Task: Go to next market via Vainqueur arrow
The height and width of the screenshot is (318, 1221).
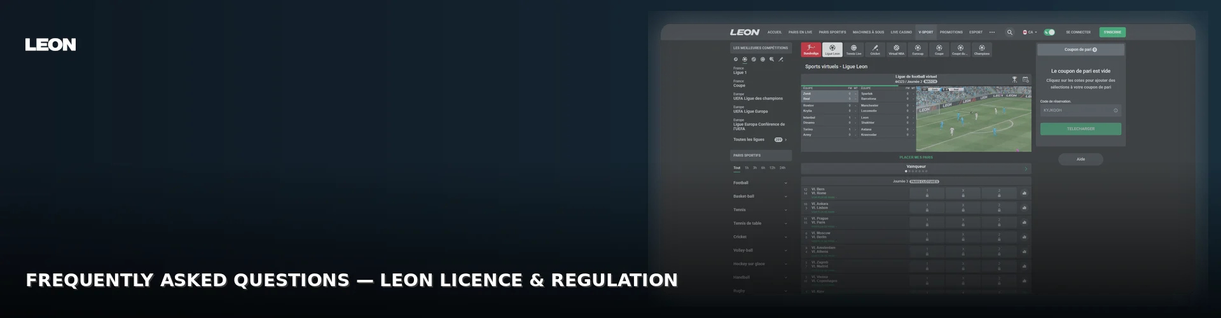Action: point(1026,169)
